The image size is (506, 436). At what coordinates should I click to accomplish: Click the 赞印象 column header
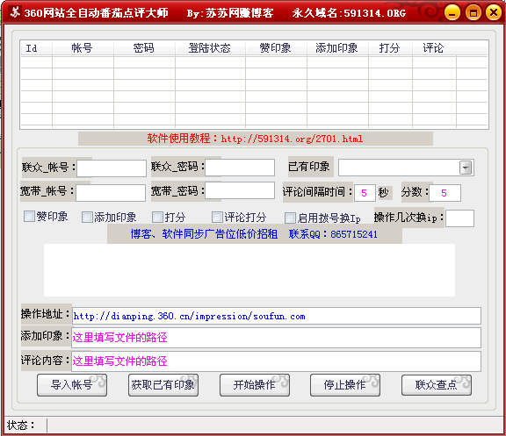(276, 48)
